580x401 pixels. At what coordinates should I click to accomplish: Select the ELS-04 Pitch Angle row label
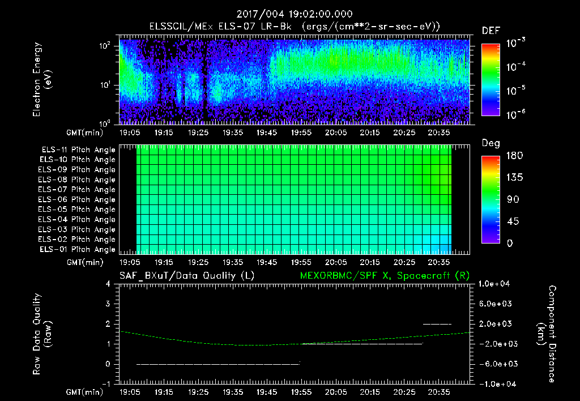[77, 220]
